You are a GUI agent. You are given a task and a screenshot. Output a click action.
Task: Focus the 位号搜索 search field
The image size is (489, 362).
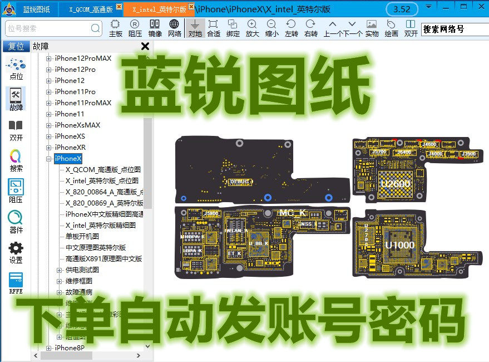(53, 28)
